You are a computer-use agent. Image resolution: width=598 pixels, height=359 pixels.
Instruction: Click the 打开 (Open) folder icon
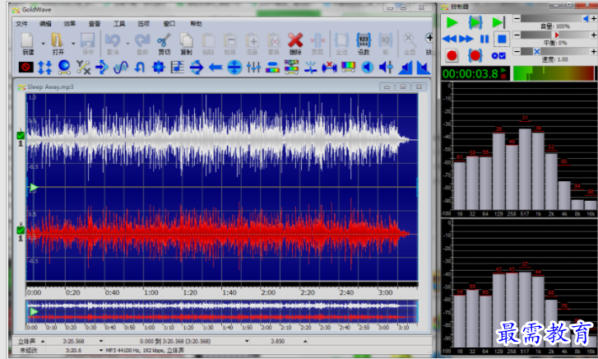58,40
